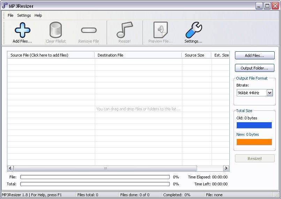Click the MP3Resizer title bar note icon
This screenshot has width=281, height=199.
point(5,6)
